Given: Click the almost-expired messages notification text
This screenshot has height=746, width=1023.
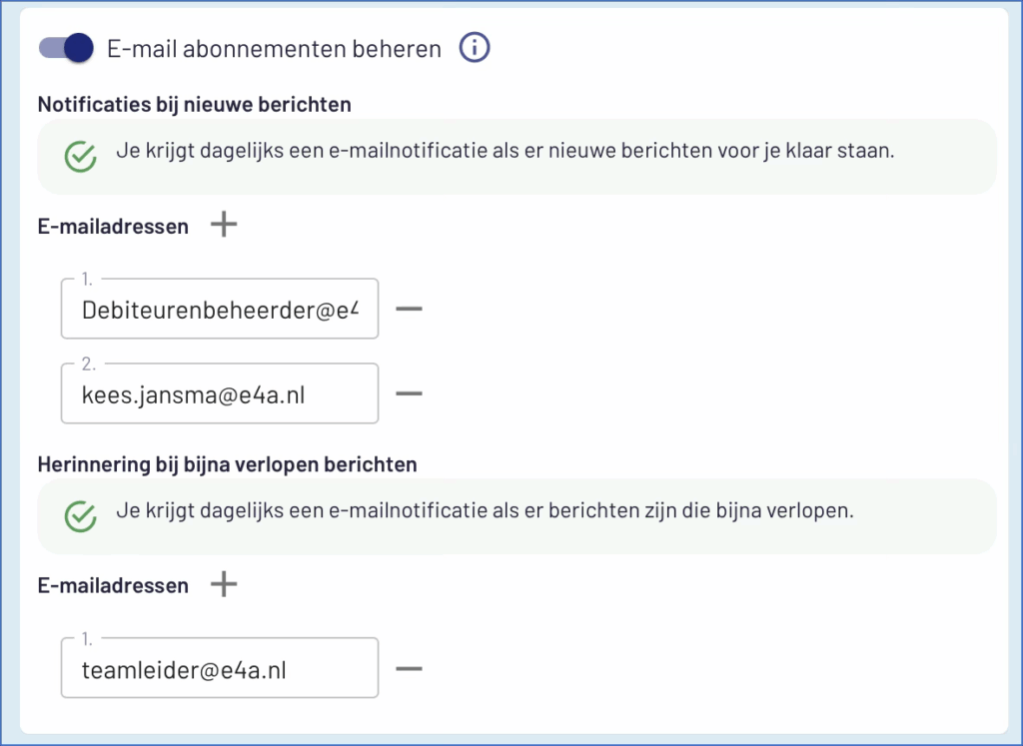Looking at the screenshot, I should click(x=484, y=511).
